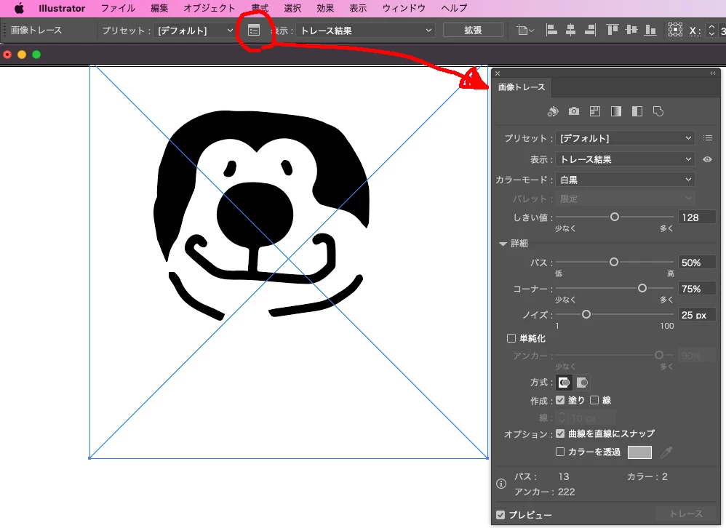The image size is (726, 528).
Task: Collapse the 詳細 section triangle
Action: (x=503, y=244)
